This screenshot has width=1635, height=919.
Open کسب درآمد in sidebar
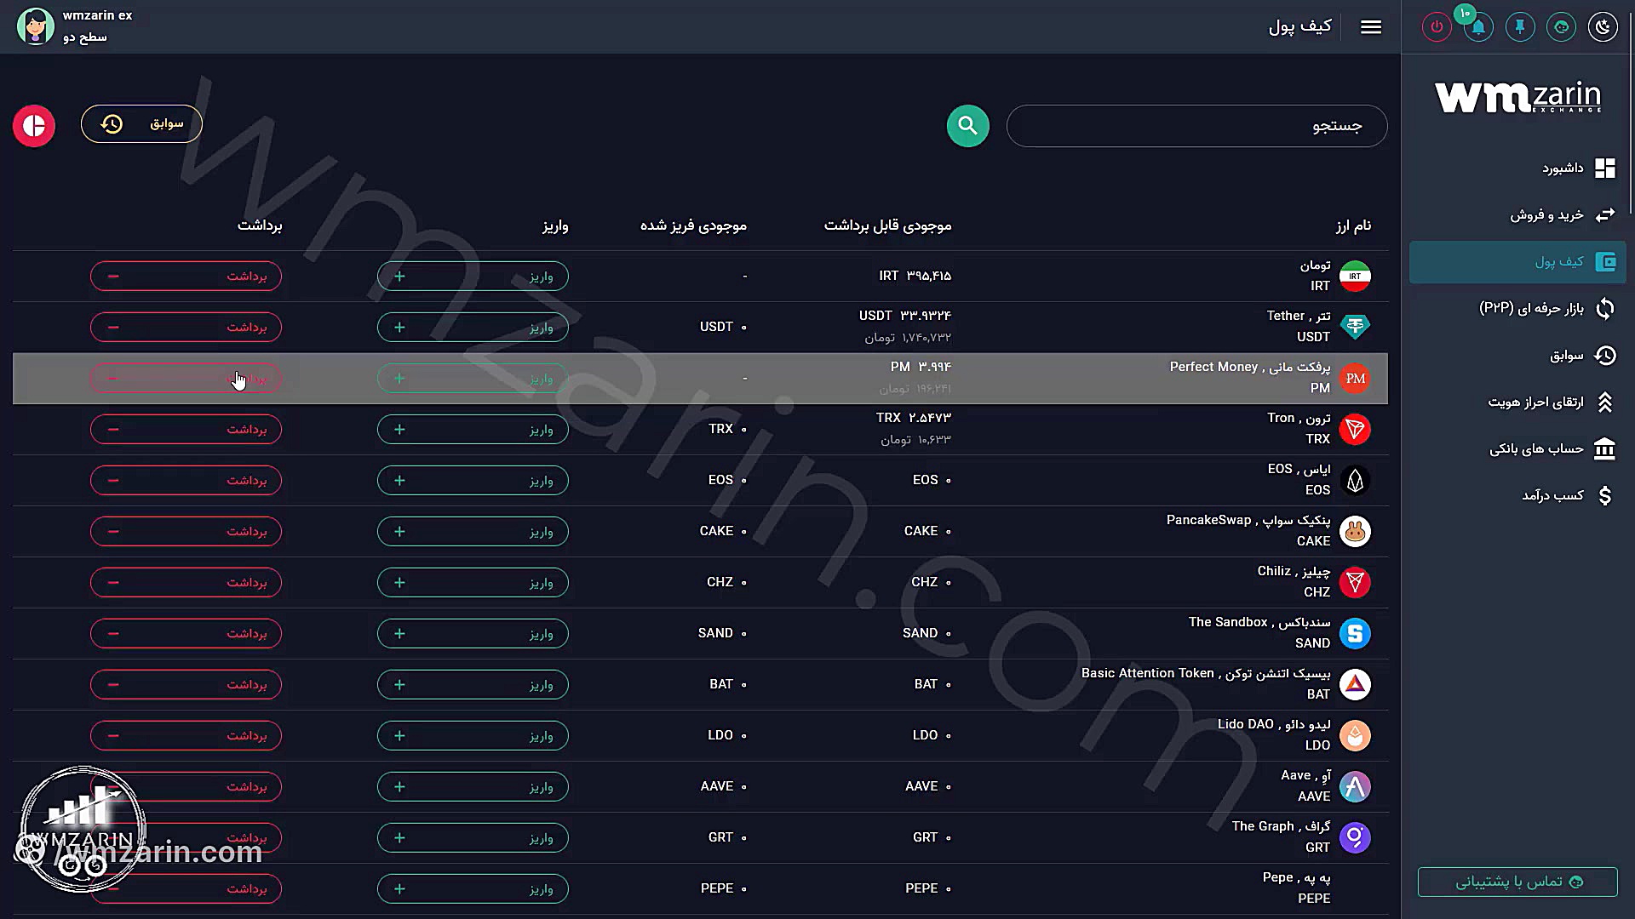1517,495
